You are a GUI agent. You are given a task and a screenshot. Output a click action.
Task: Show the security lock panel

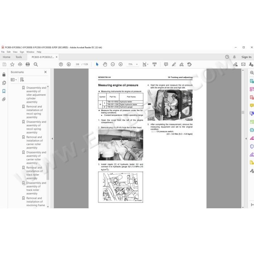pyautogui.click(x=4, y=74)
